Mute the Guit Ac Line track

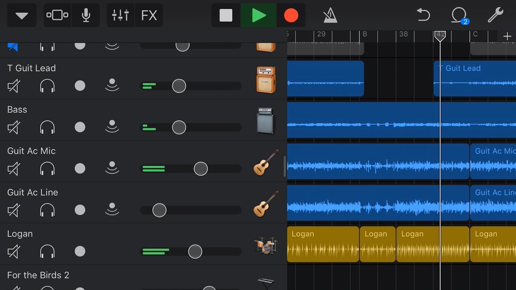click(13, 210)
